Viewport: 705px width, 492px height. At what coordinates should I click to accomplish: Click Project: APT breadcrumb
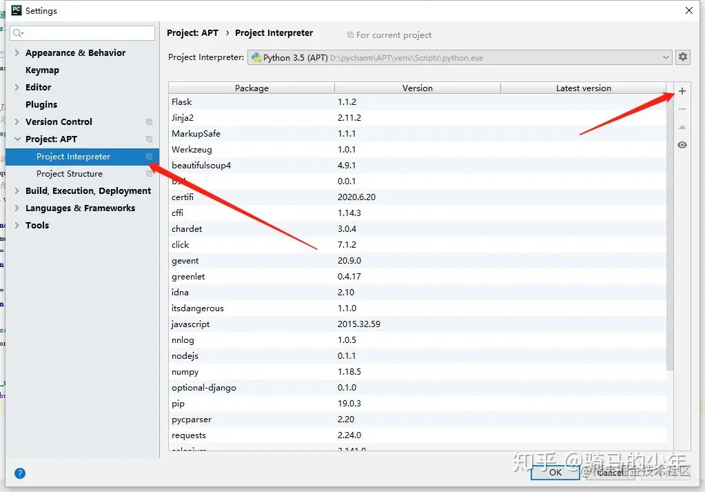[192, 33]
